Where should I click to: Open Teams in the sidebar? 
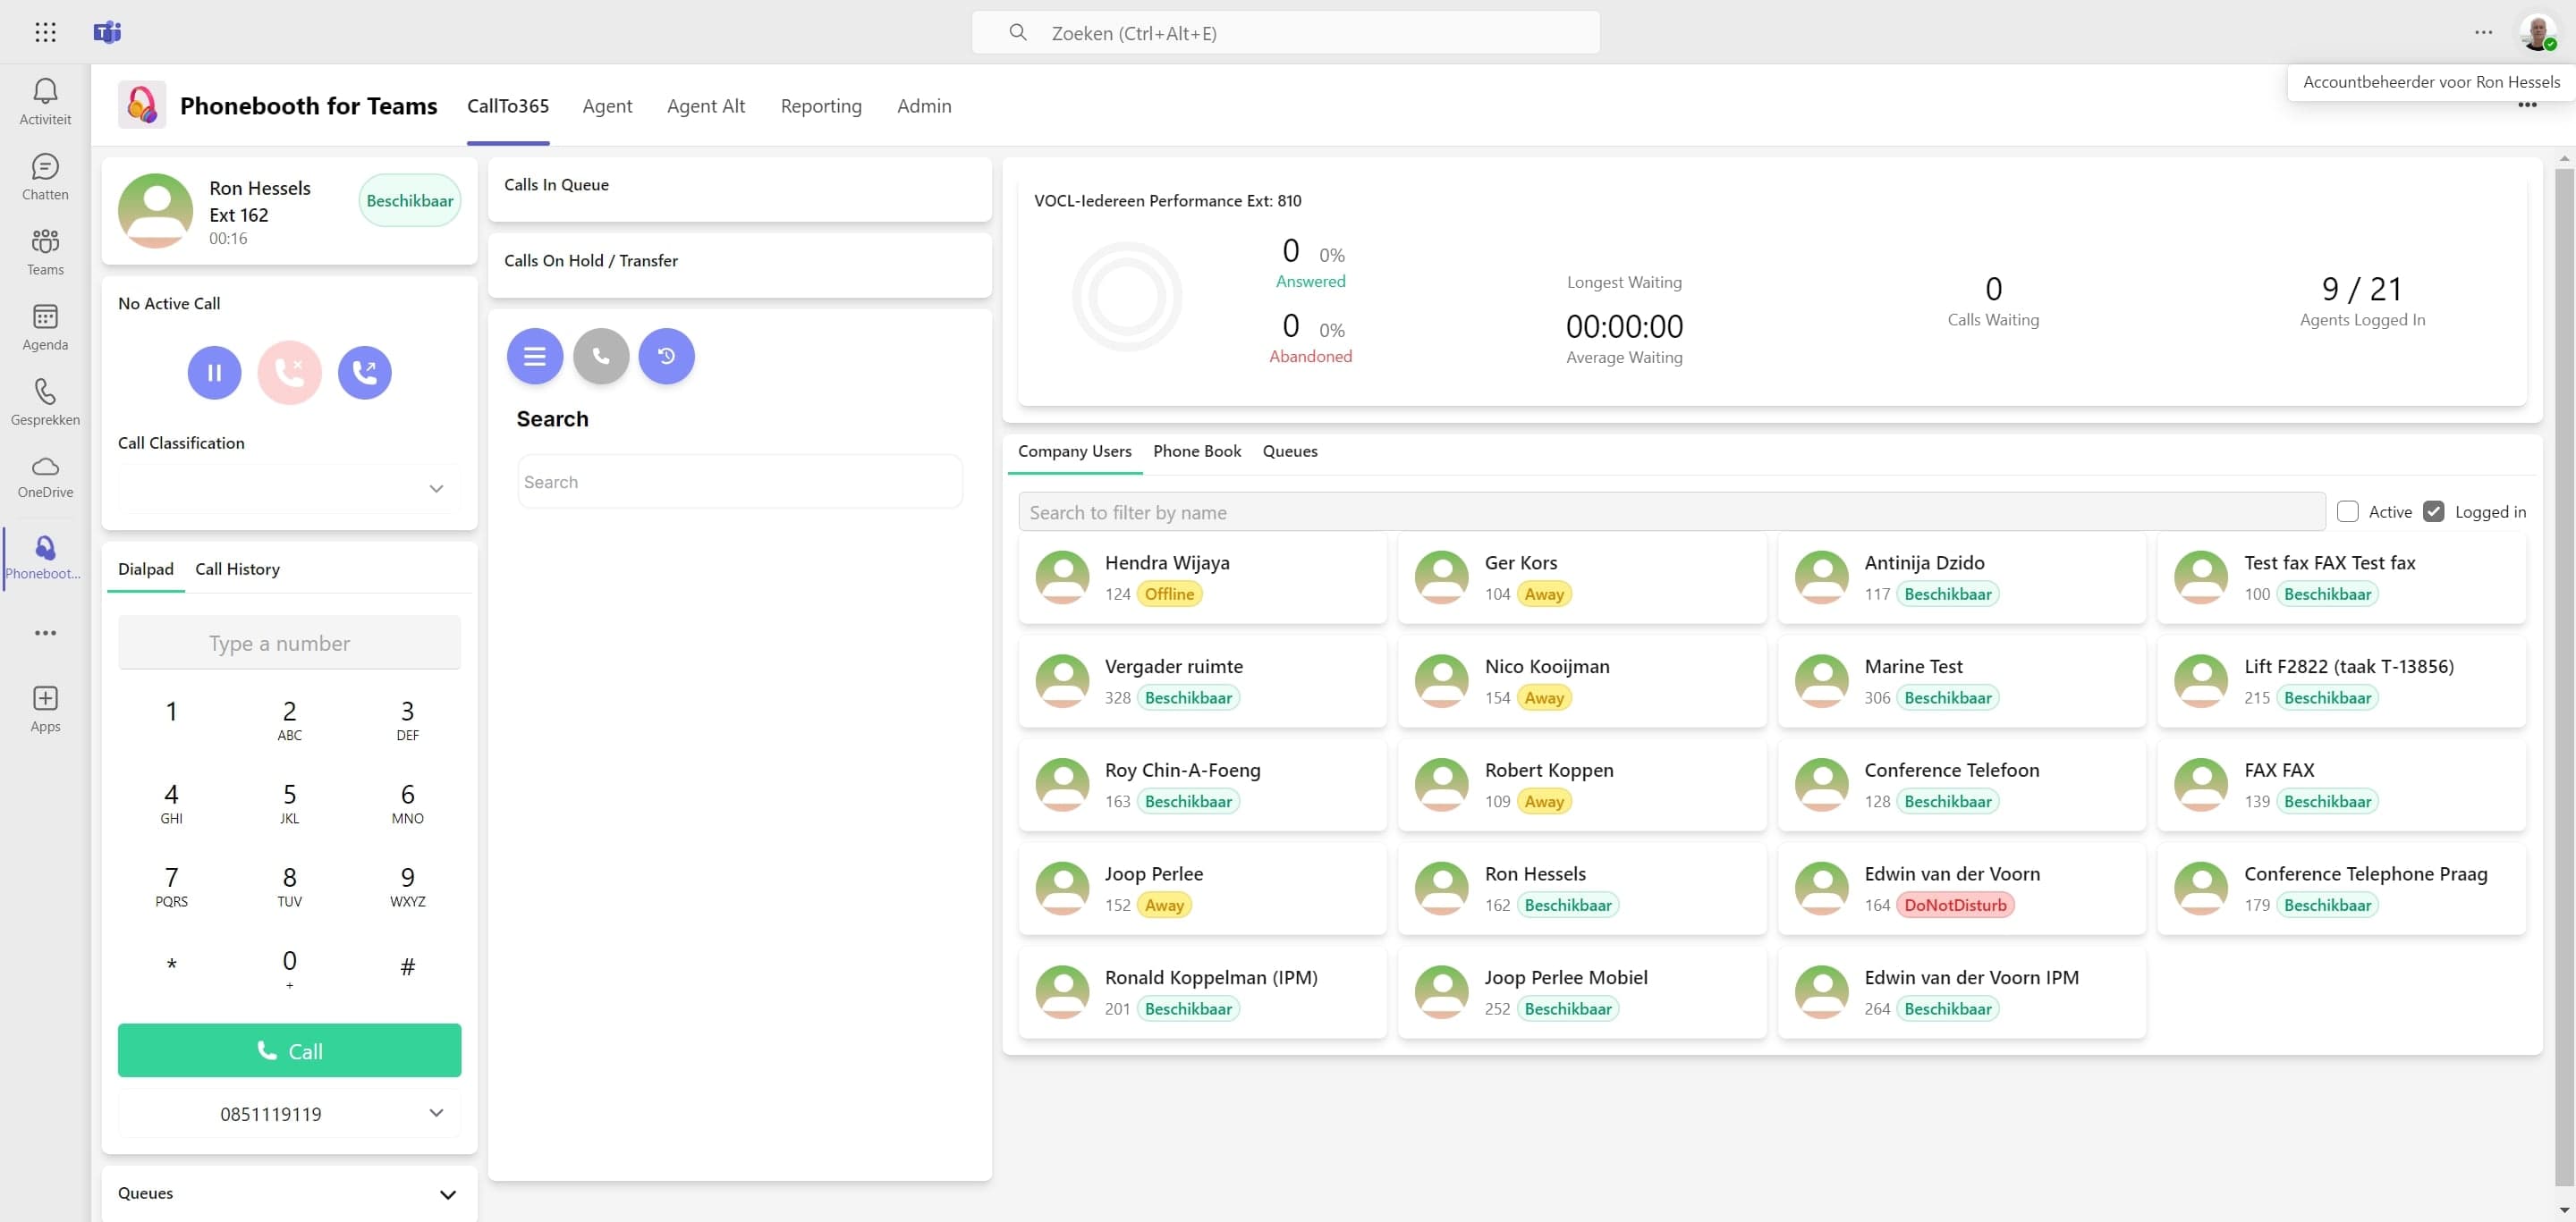point(45,252)
